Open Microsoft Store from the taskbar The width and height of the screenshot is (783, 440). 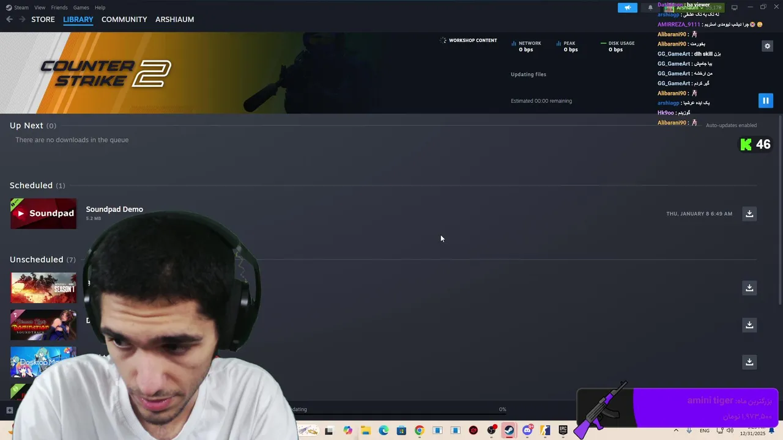tap(401, 431)
